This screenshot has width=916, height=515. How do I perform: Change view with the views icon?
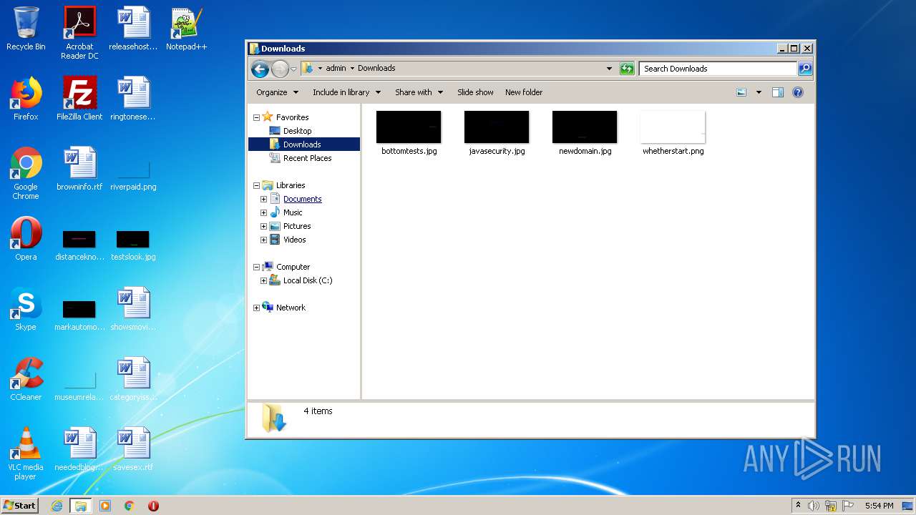click(741, 92)
